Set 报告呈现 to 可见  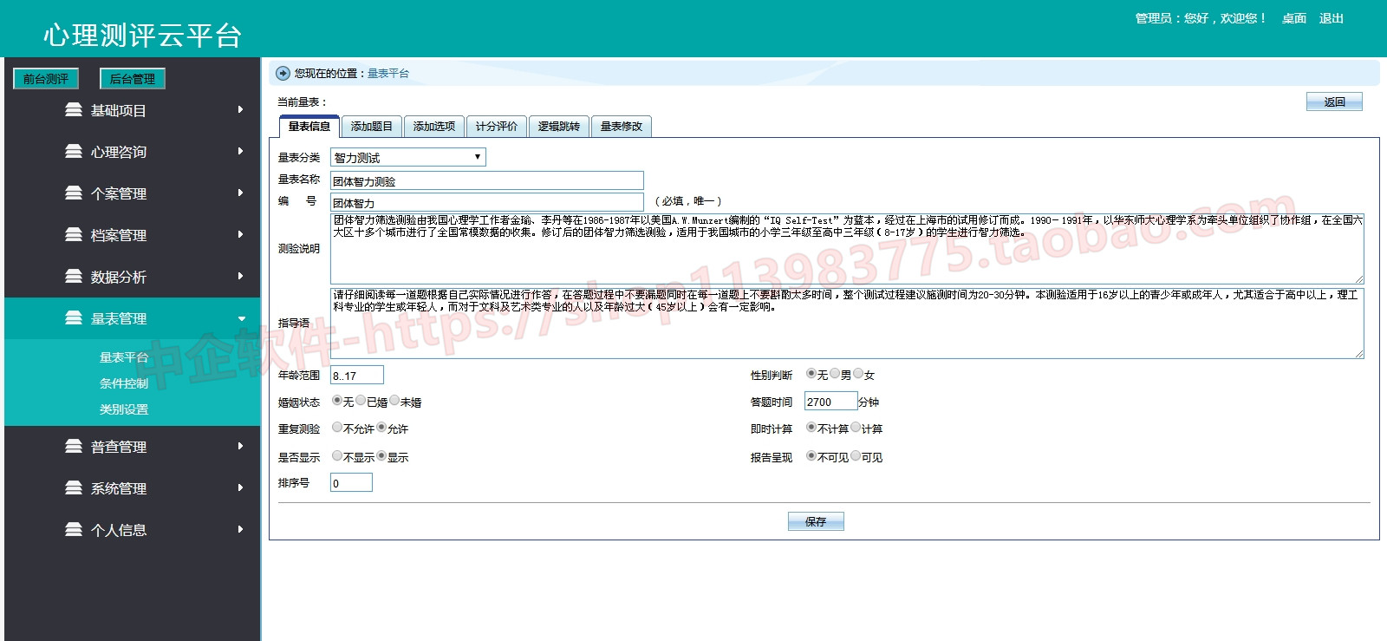pyautogui.click(x=856, y=456)
